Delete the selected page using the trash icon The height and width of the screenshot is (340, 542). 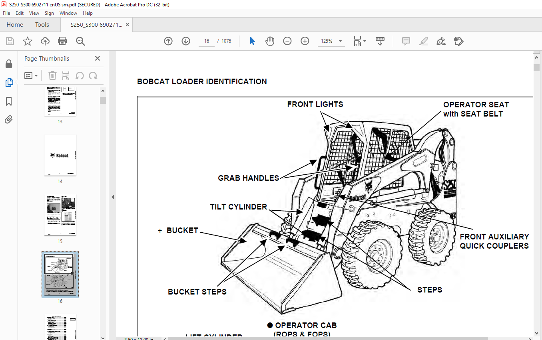point(53,75)
